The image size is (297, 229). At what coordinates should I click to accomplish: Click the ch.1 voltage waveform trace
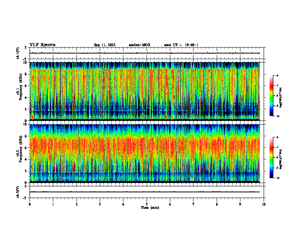click(x=145, y=53)
